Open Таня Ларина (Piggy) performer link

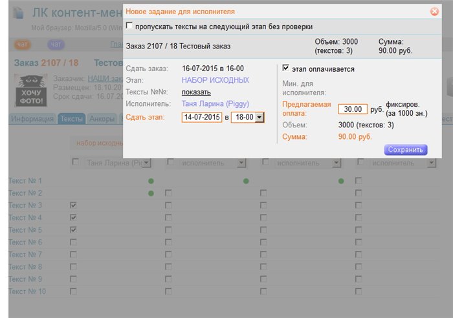[215, 104]
